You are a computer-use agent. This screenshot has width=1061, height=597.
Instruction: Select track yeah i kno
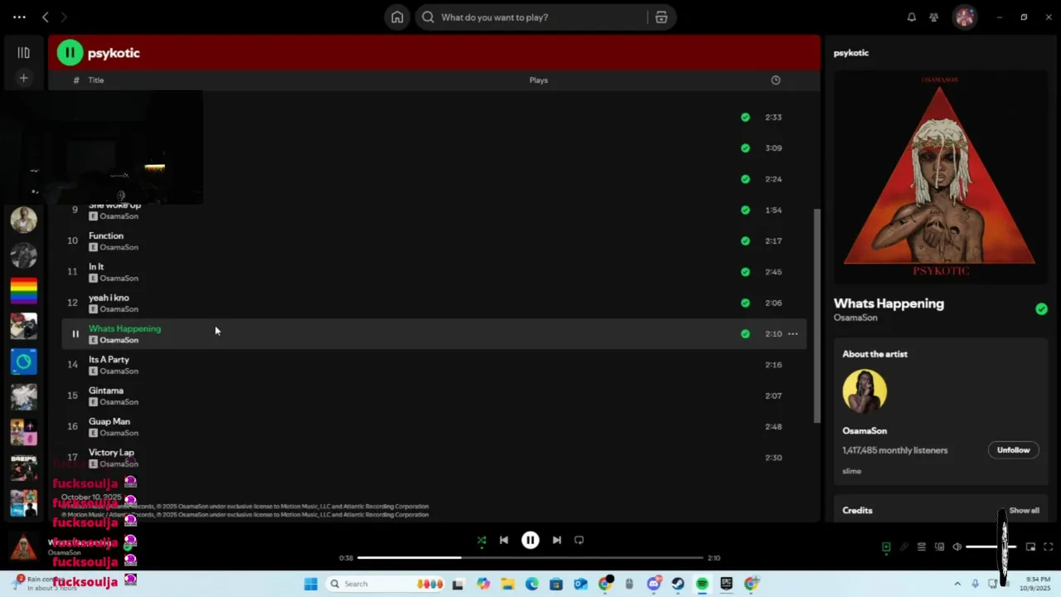pos(434,303)
